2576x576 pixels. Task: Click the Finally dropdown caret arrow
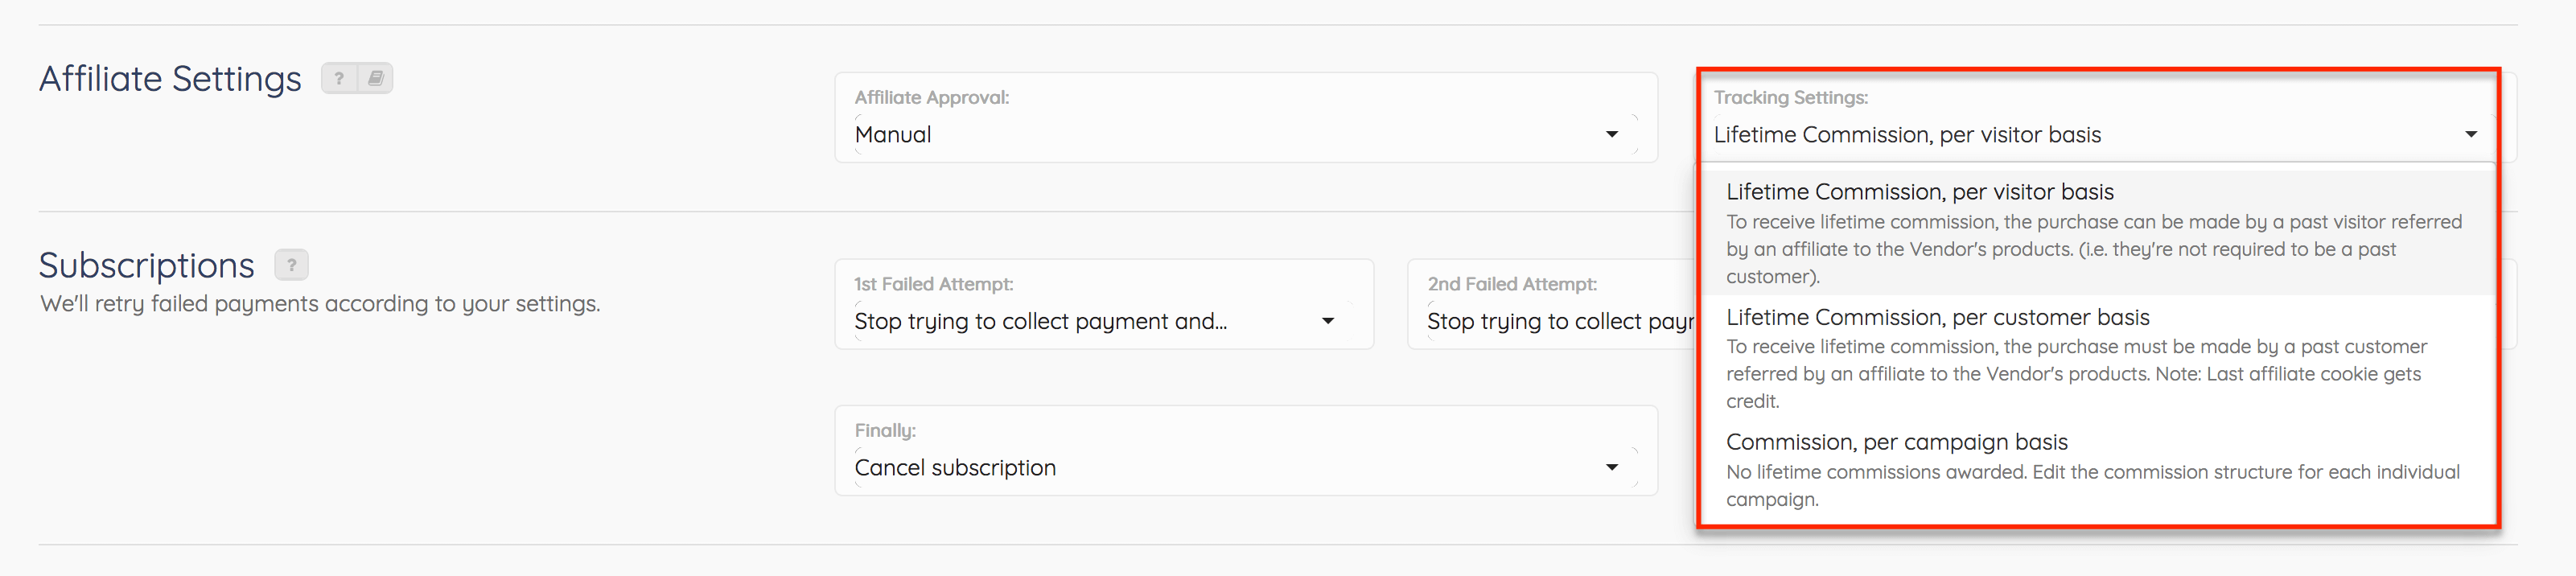[x=1612, y=467]
